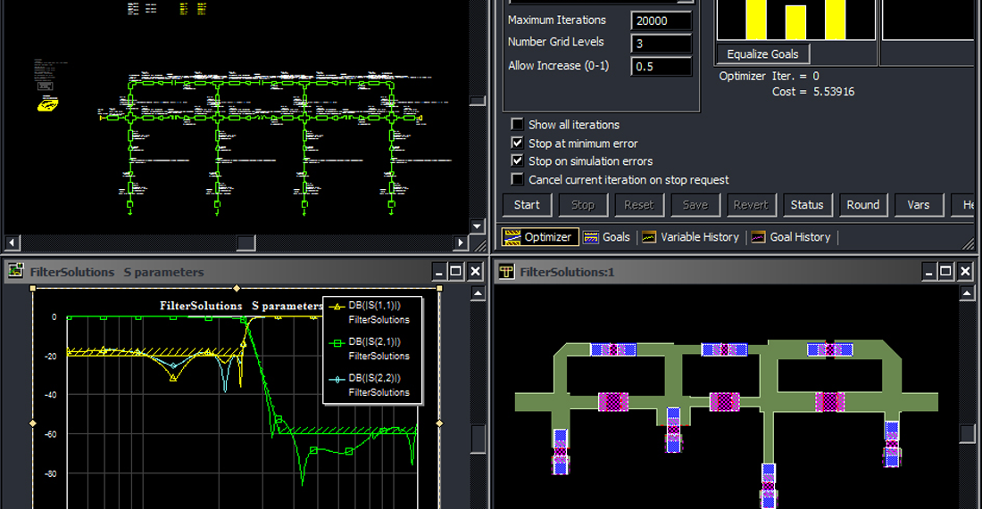Click the Status button
This screenshot has height=509, width=982.
point(807,204)
